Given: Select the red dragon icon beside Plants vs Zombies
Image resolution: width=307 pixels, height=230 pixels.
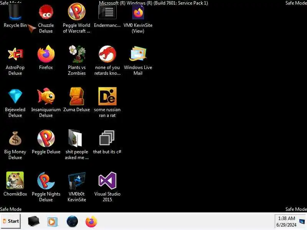Looking at the screenshot, I should coord(107,54).
